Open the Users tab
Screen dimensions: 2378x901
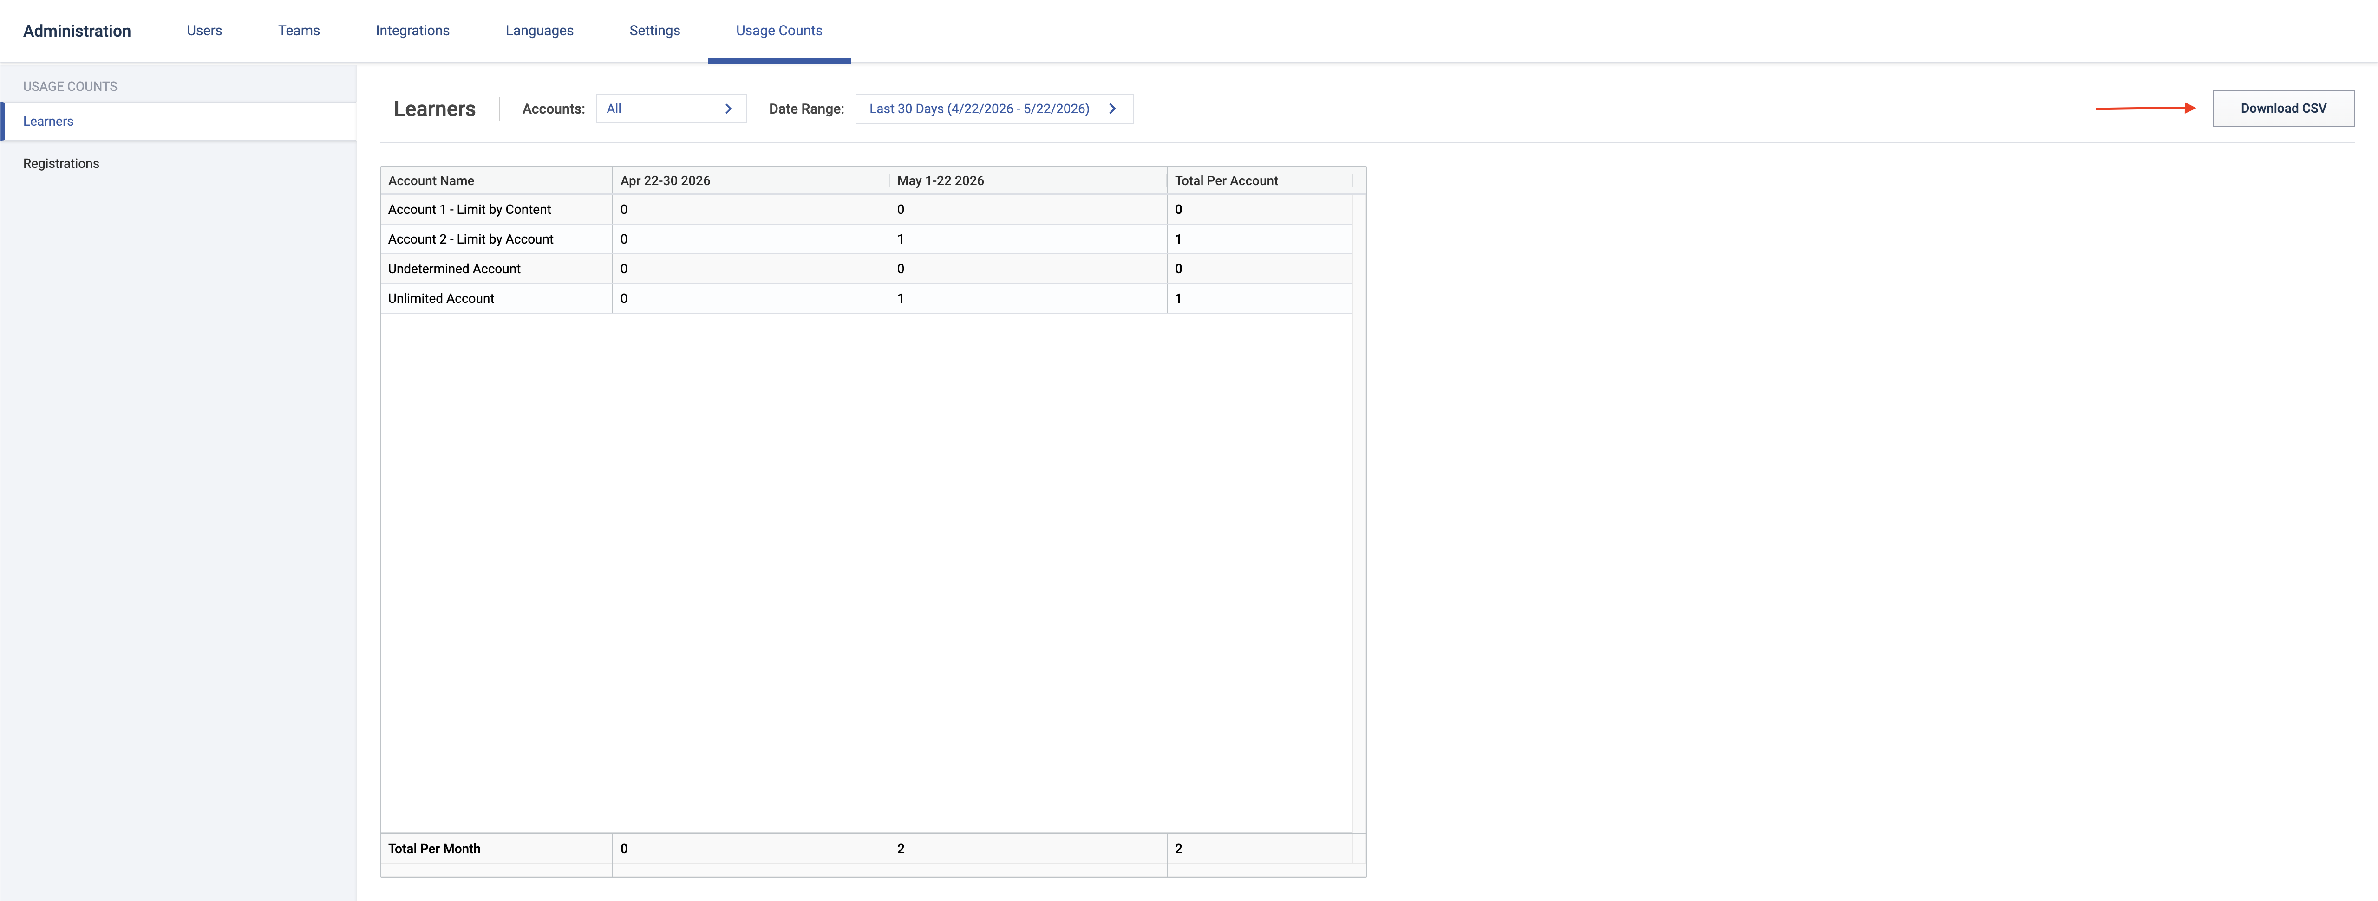click(204, 31)
